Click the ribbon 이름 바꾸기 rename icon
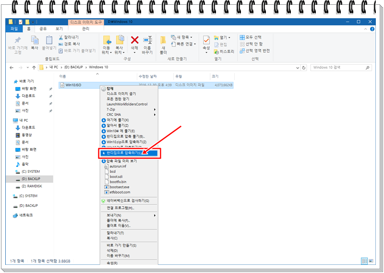Viewport: 384px width, 273px height. click(147, 40)
